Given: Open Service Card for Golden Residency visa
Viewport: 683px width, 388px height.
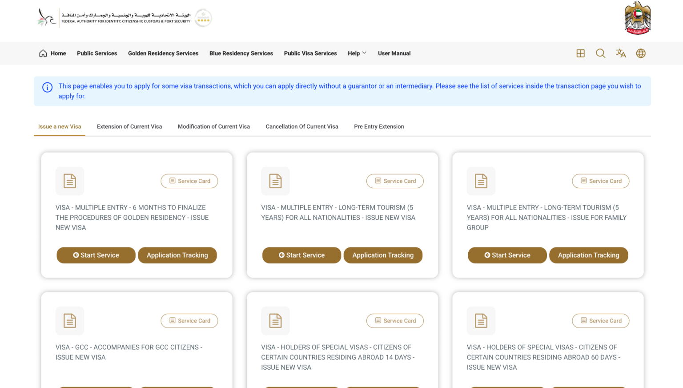Looking at the screenshot, I should [x=189, y=181].
